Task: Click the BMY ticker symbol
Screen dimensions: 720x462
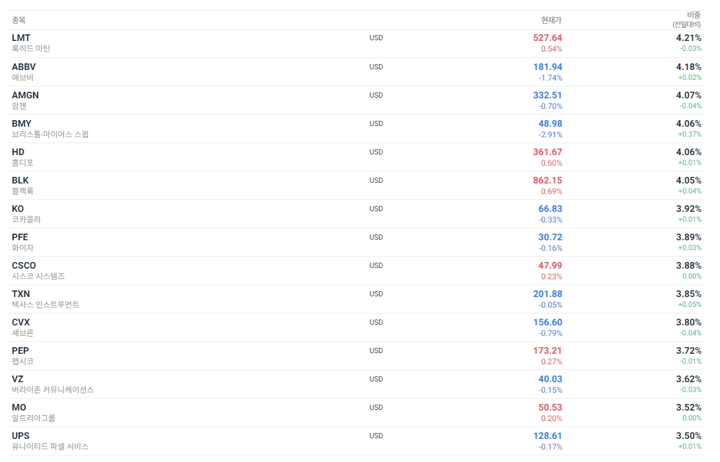Action: (x=22, y=123)
